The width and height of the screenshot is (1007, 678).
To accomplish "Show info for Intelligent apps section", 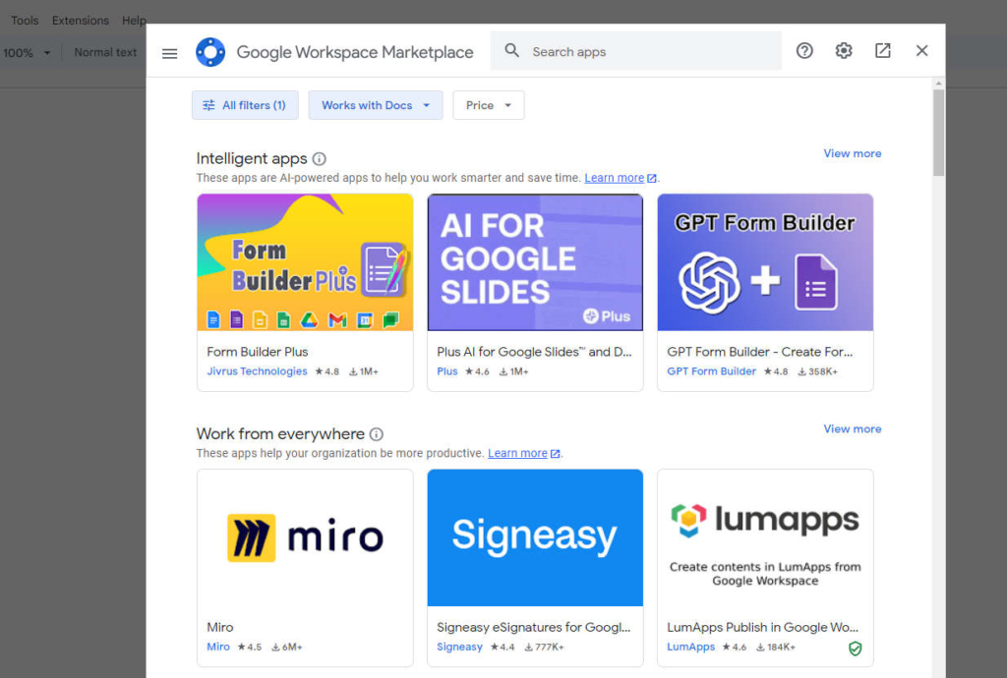I will 319,159.
